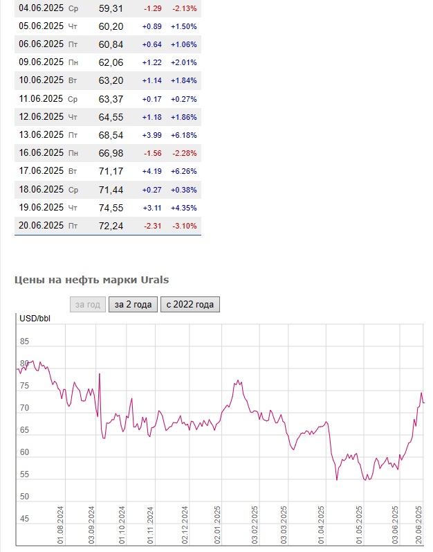Screen dimensions: 433x552
Task: Click the 20.06.2025 label on chart axis
Action: pos(420,524)
